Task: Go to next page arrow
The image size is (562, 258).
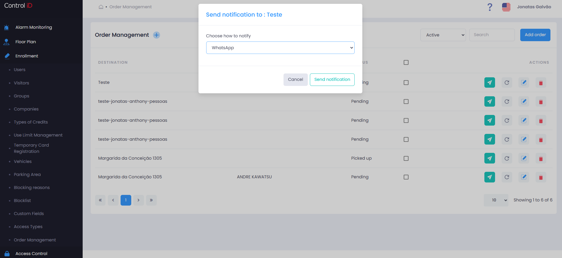Action: point(139,200)
